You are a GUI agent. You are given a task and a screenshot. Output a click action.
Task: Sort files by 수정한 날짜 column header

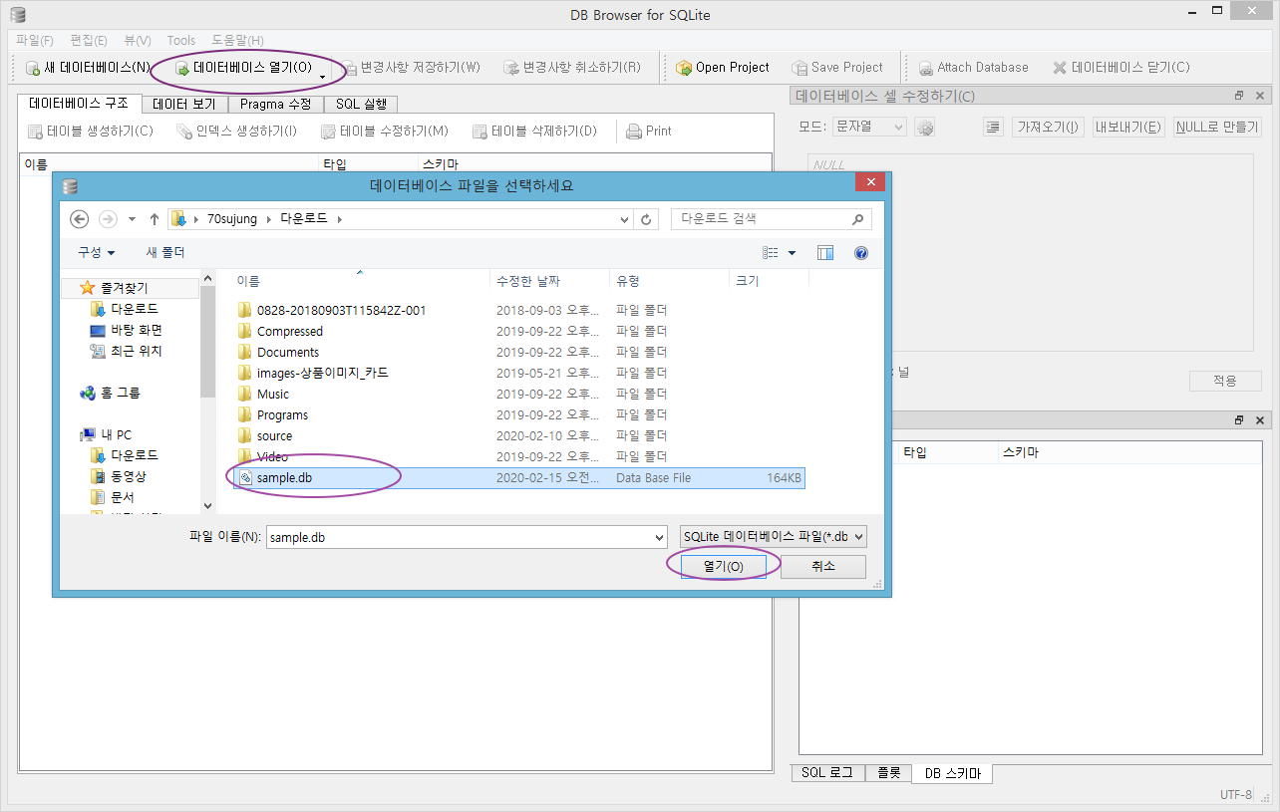click(549, 281)
